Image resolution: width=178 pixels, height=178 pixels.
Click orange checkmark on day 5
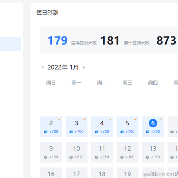135,120
